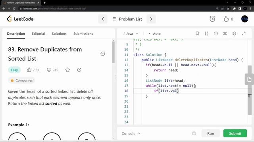Run the code
The image size is (254, 142).
click(211, 133)
